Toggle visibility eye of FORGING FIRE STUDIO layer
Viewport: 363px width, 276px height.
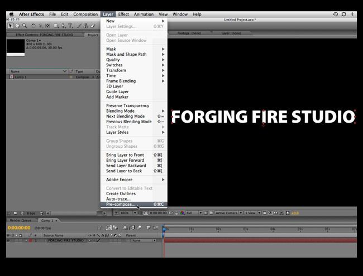pos(8,240)
